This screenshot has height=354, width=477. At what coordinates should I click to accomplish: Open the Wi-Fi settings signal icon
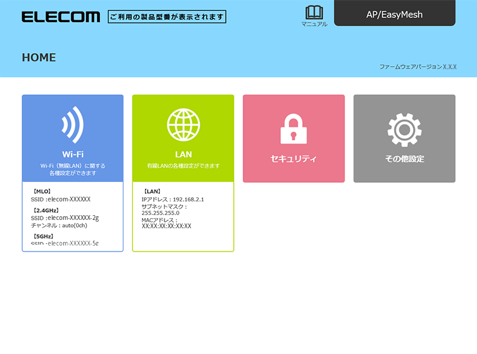pos(73,125)
